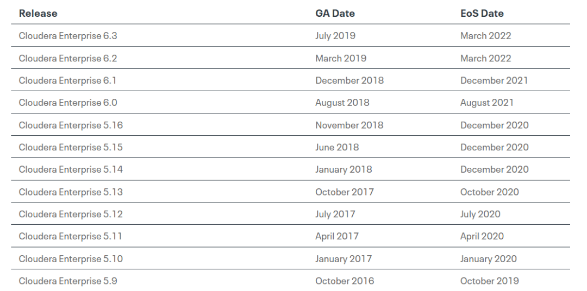Screen dimensions: 587x291
Task: Click the GA Date column header
Action: click(335, 13)
